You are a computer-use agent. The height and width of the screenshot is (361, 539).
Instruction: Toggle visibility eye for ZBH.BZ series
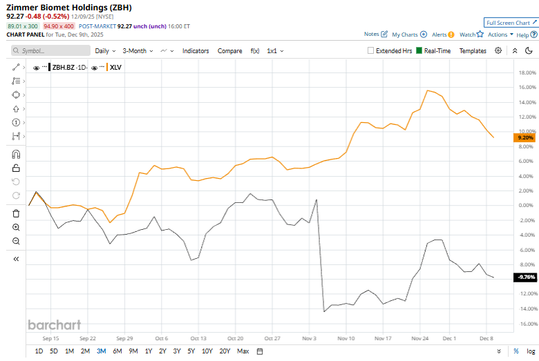coord(36,68)
